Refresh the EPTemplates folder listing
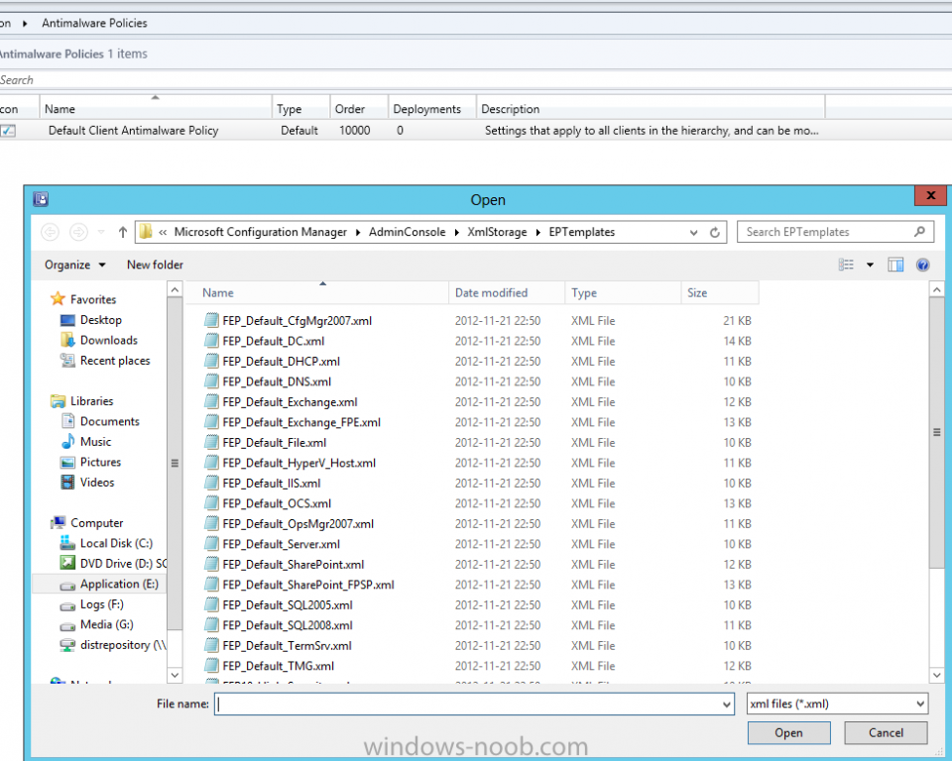 tap(715, 232)
